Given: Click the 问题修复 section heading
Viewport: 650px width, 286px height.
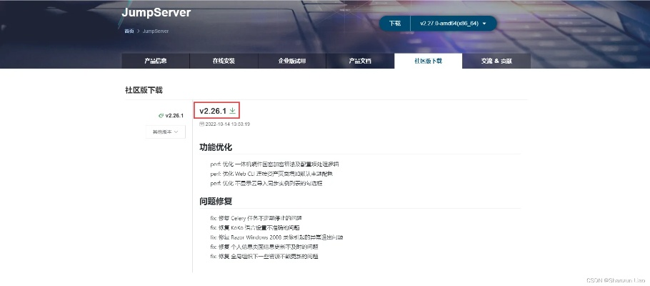Looking at the screenshot, I should [x=216, y=202].
